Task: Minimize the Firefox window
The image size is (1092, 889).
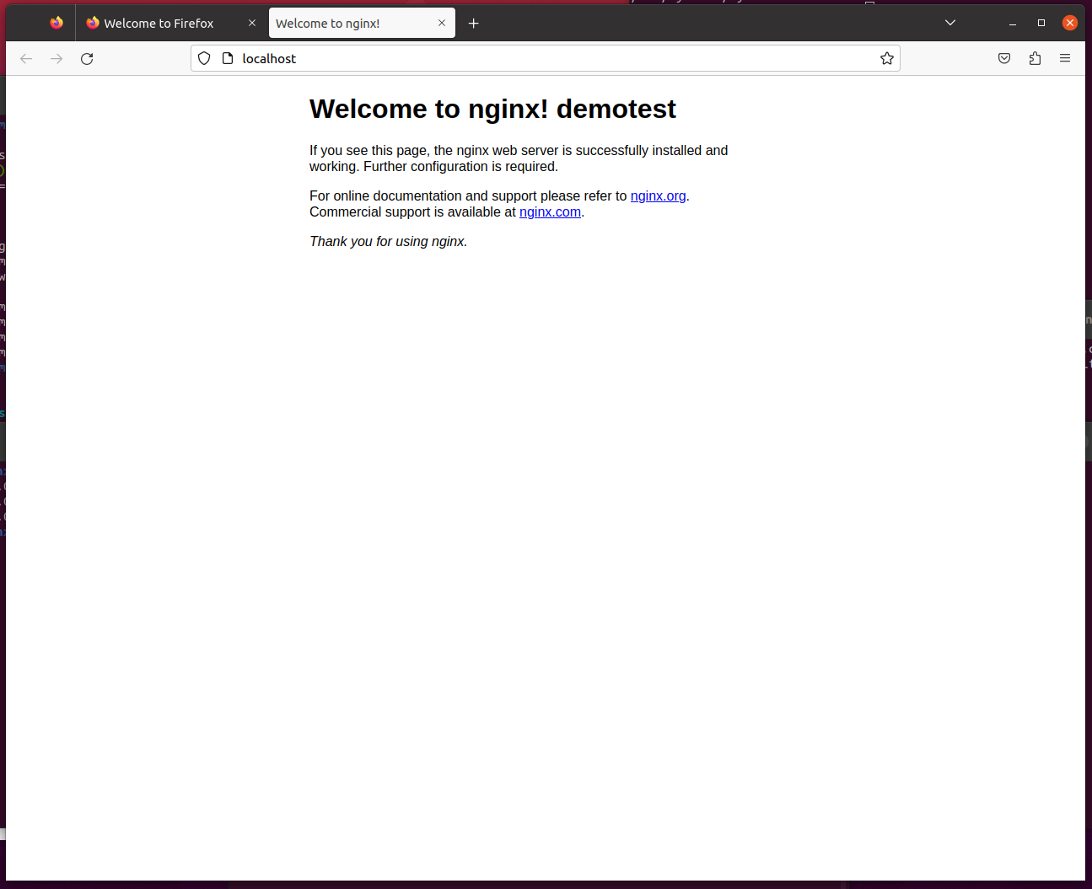Action: 1013,23
